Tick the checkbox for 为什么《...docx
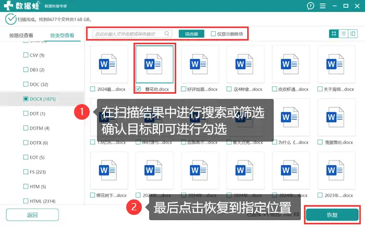Image resolution: width=365 pixels, height=228 pixels. pos(275,142)
